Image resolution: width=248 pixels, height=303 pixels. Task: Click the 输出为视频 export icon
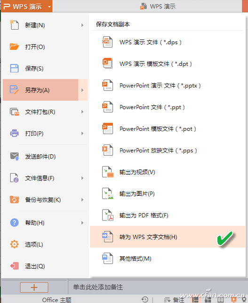(107, 172)
